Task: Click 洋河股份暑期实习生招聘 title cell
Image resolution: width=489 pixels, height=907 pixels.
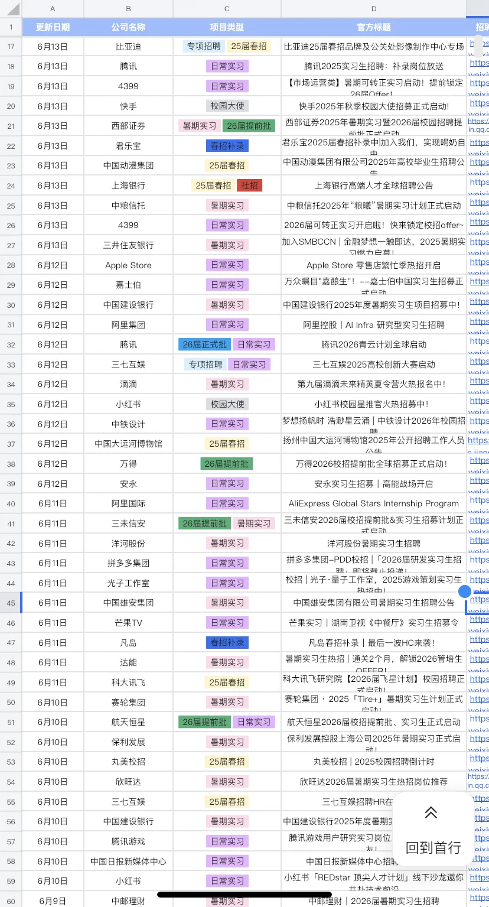Action: (374, 543)
